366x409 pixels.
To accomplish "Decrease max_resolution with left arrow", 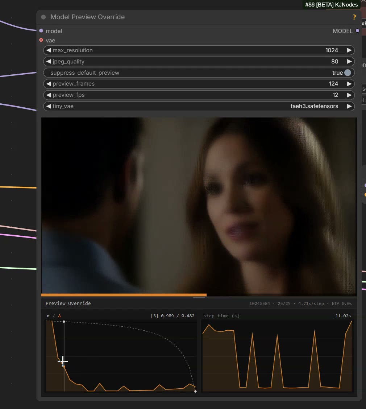I will click(x=49, y=50).
